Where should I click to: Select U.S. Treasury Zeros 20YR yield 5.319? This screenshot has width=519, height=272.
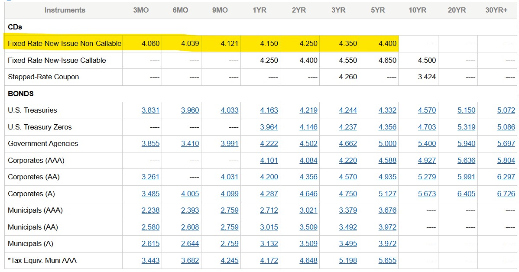(x=467, y=127)
